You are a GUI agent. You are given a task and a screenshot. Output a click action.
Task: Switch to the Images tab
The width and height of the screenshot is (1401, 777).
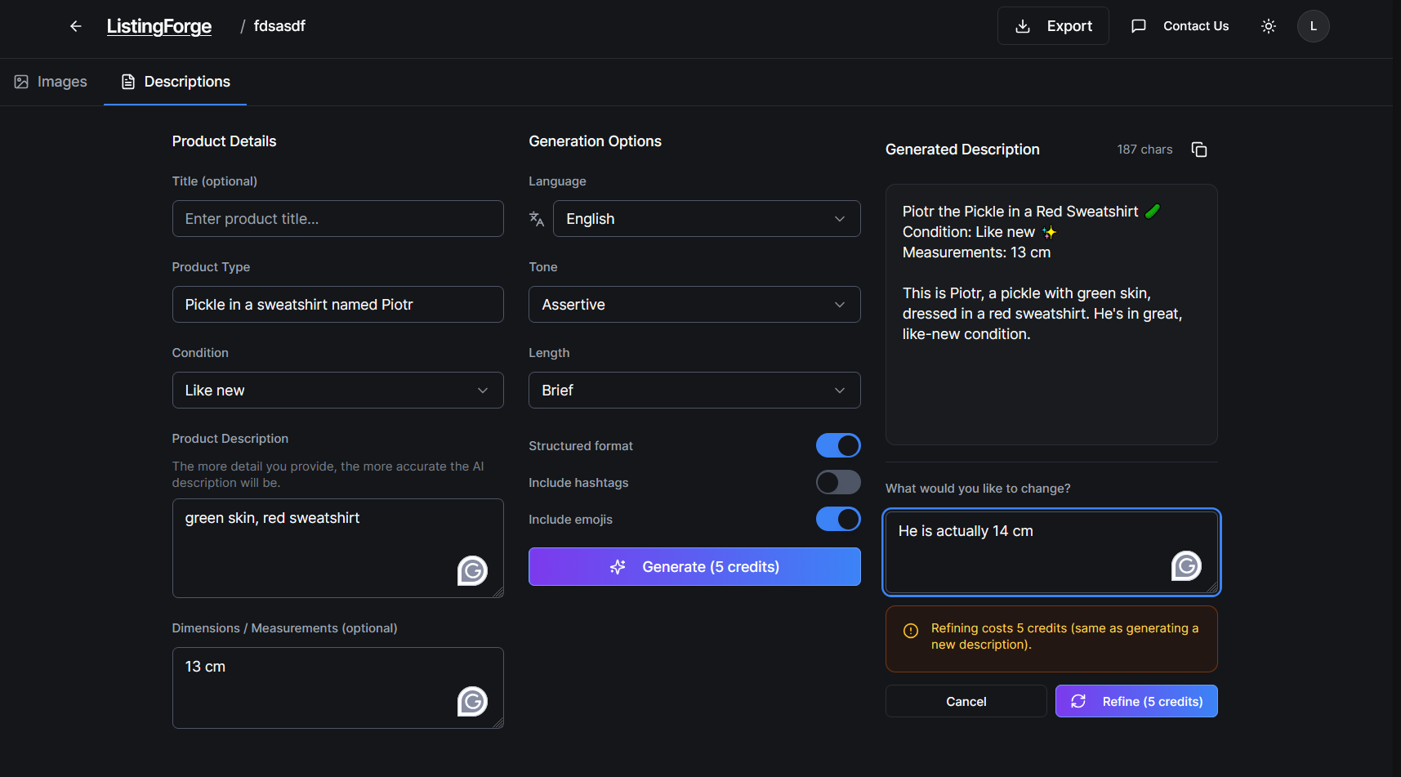click(50, 82)
